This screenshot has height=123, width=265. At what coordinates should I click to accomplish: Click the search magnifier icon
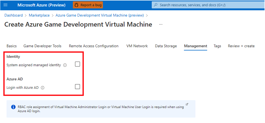(x=156, y=5)
